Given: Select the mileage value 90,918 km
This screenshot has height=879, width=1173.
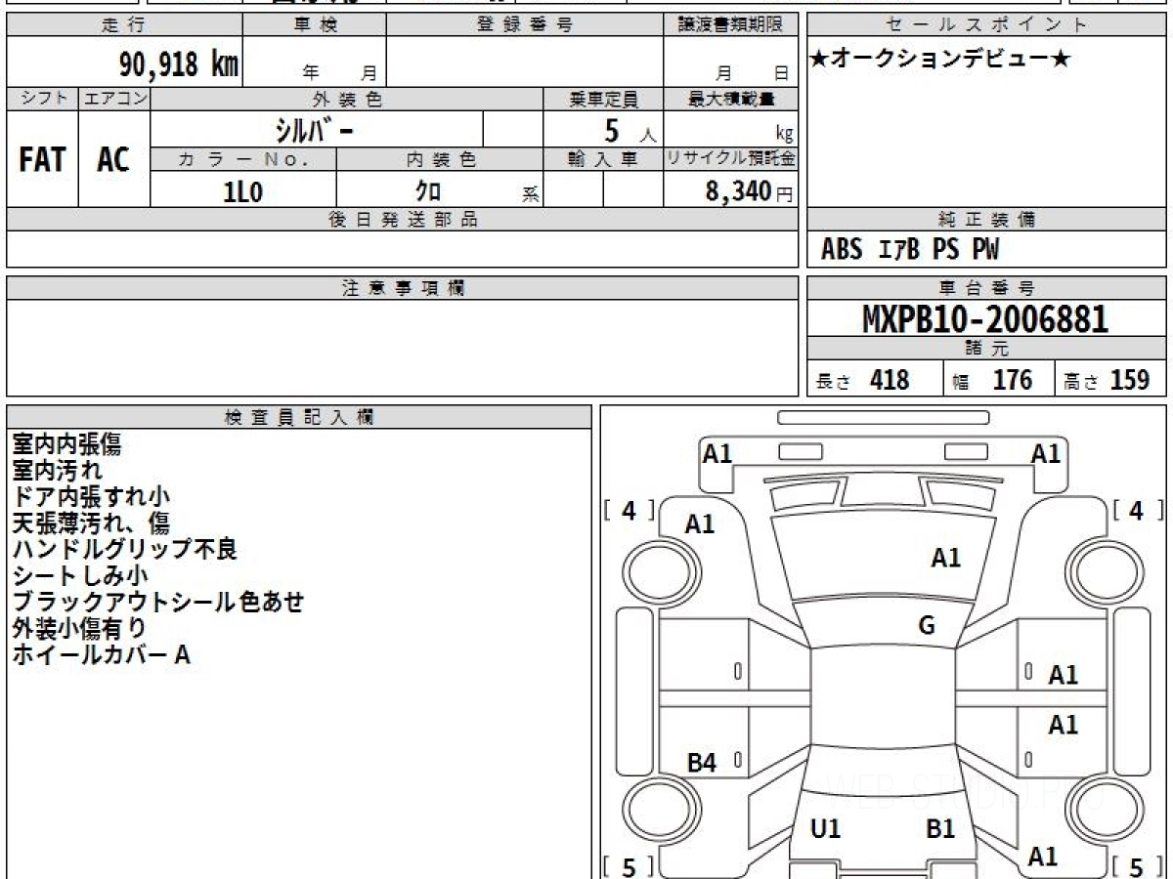Looking at the screenshot, I should click(x=179, y=65).
